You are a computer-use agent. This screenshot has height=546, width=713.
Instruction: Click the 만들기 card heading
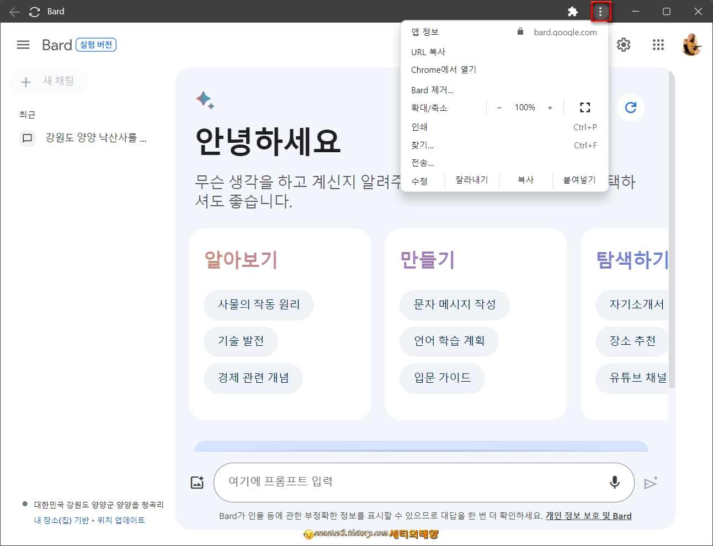tap(427, 259)
